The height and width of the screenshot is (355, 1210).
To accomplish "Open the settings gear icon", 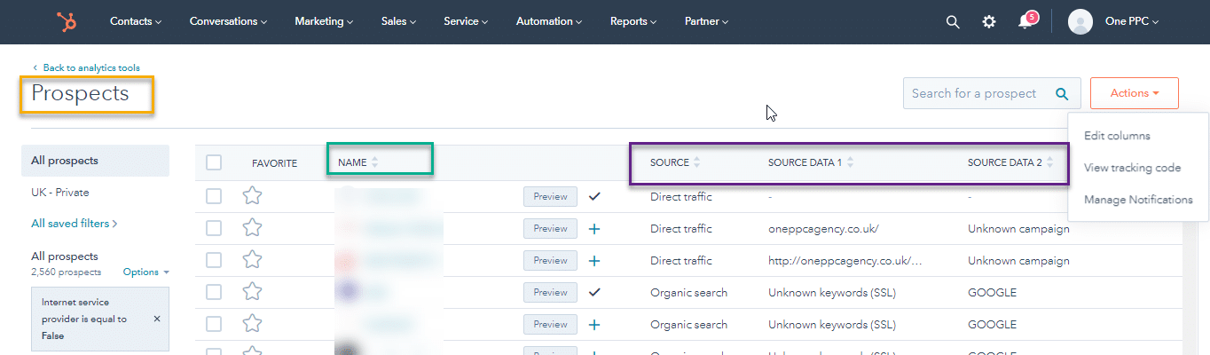I will (989, 22).
